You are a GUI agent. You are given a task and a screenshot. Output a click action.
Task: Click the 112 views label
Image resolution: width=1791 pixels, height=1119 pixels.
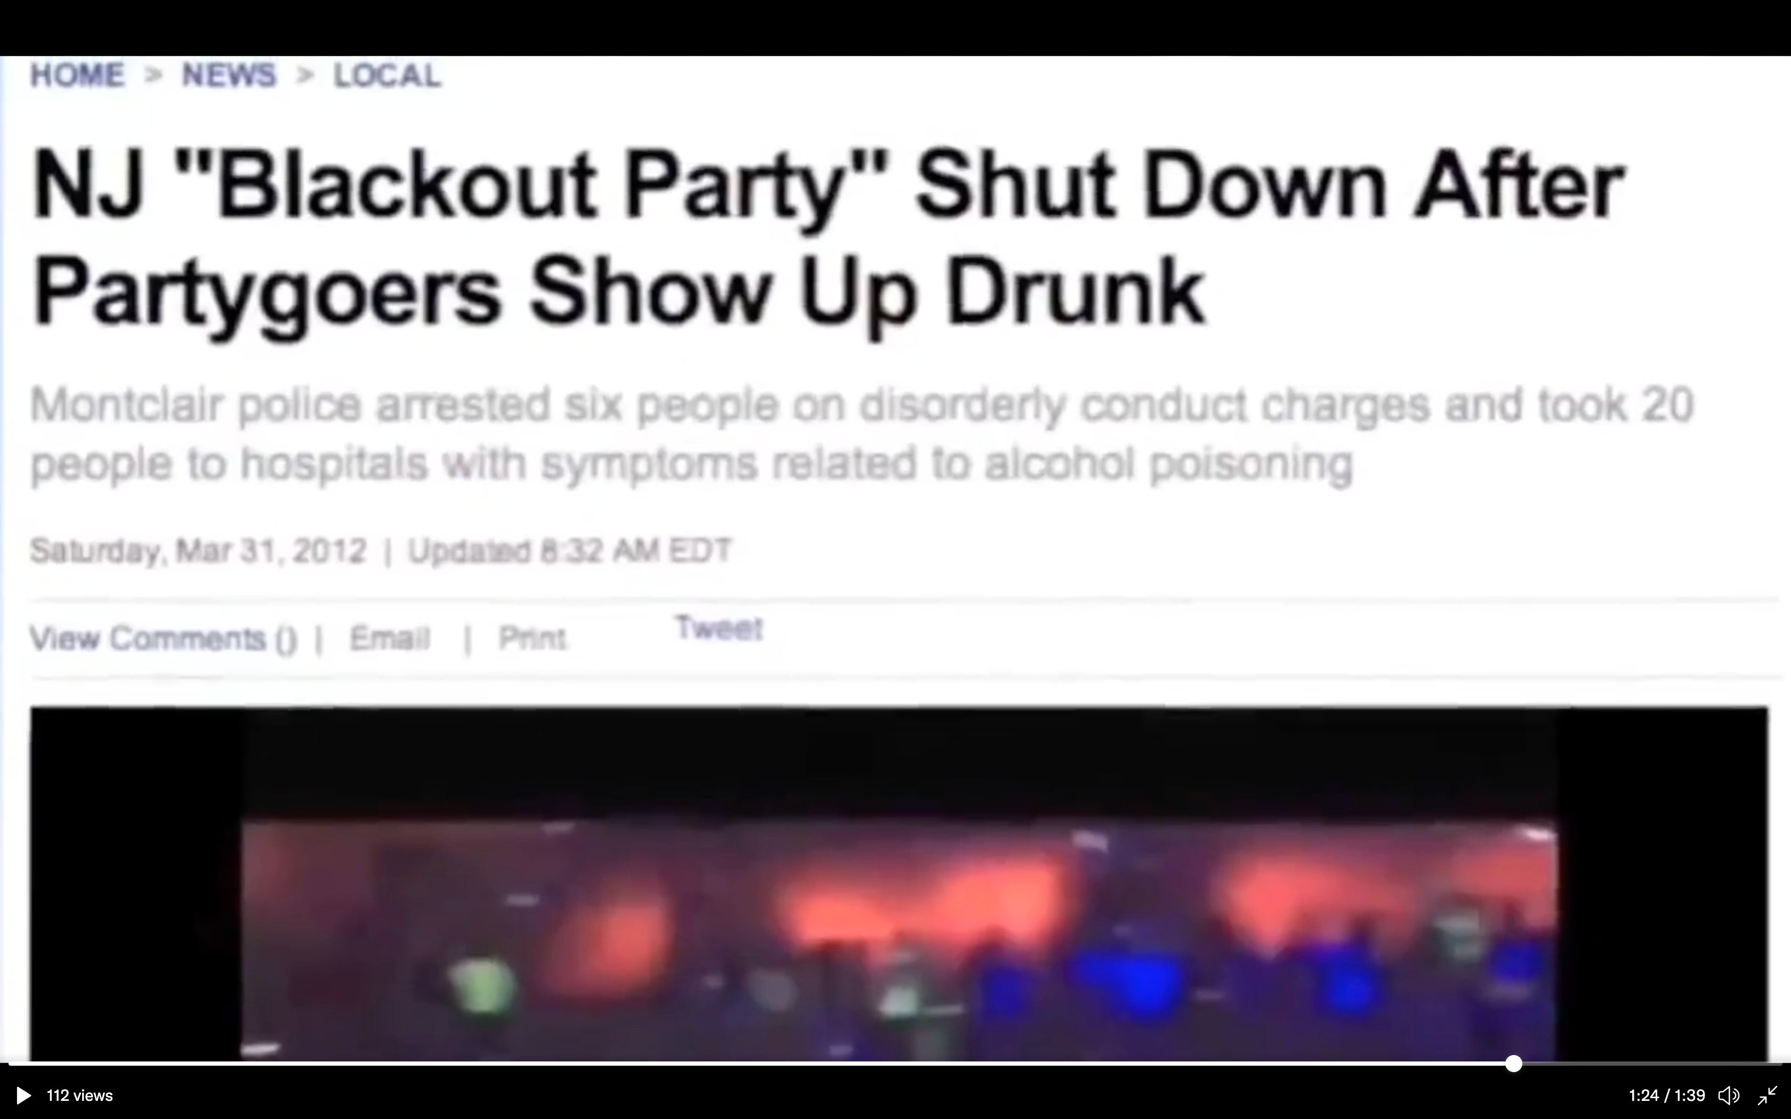[x=80, y=1096]
